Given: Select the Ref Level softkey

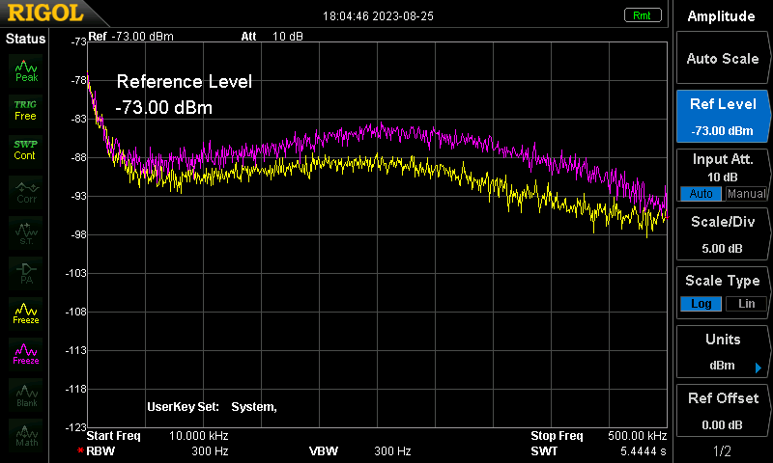Looking at the screenshot, I should pos(722,117).
